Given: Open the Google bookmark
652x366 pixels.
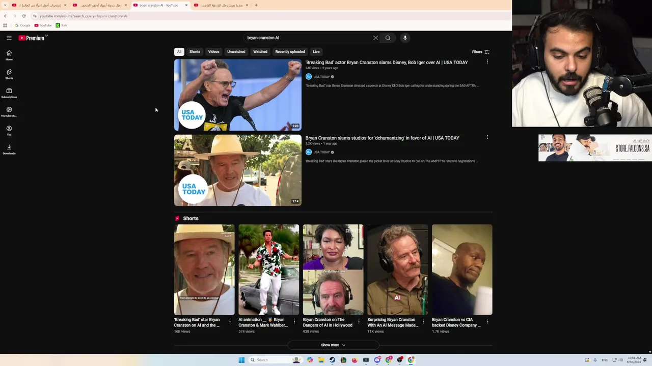Looking at the screenshot, I should tap(22, 25).
